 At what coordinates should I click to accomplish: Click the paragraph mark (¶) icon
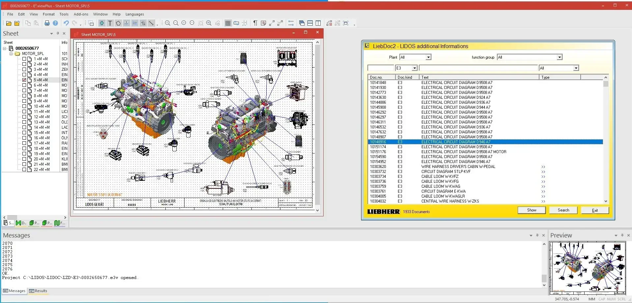pyautogui.click(x=255, y=23)
